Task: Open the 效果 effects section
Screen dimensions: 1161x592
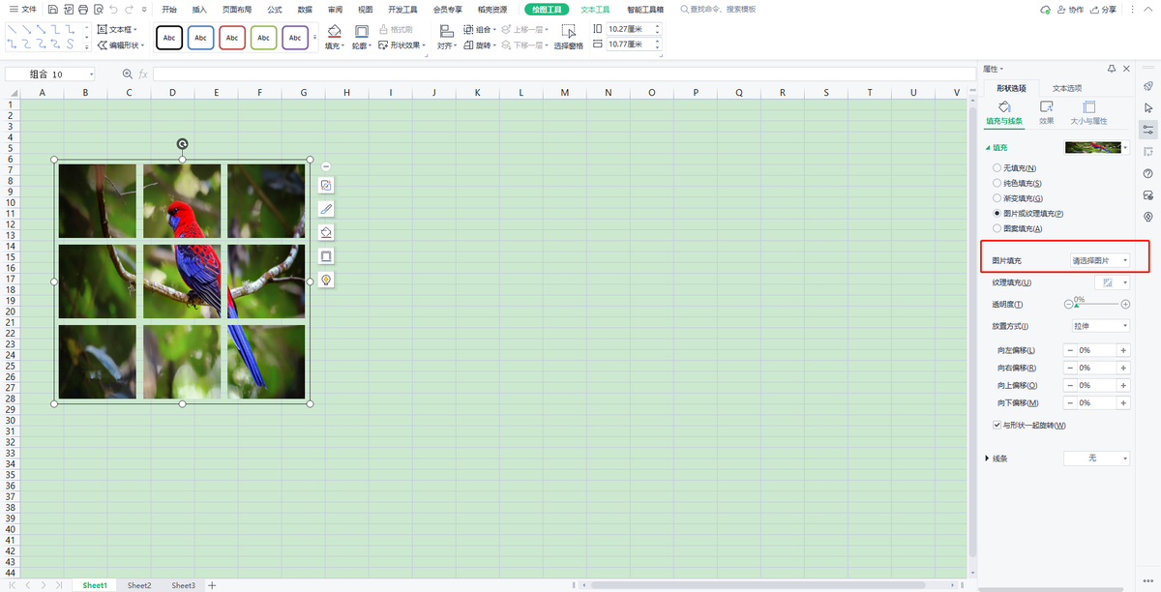Action: point(1047,112)
